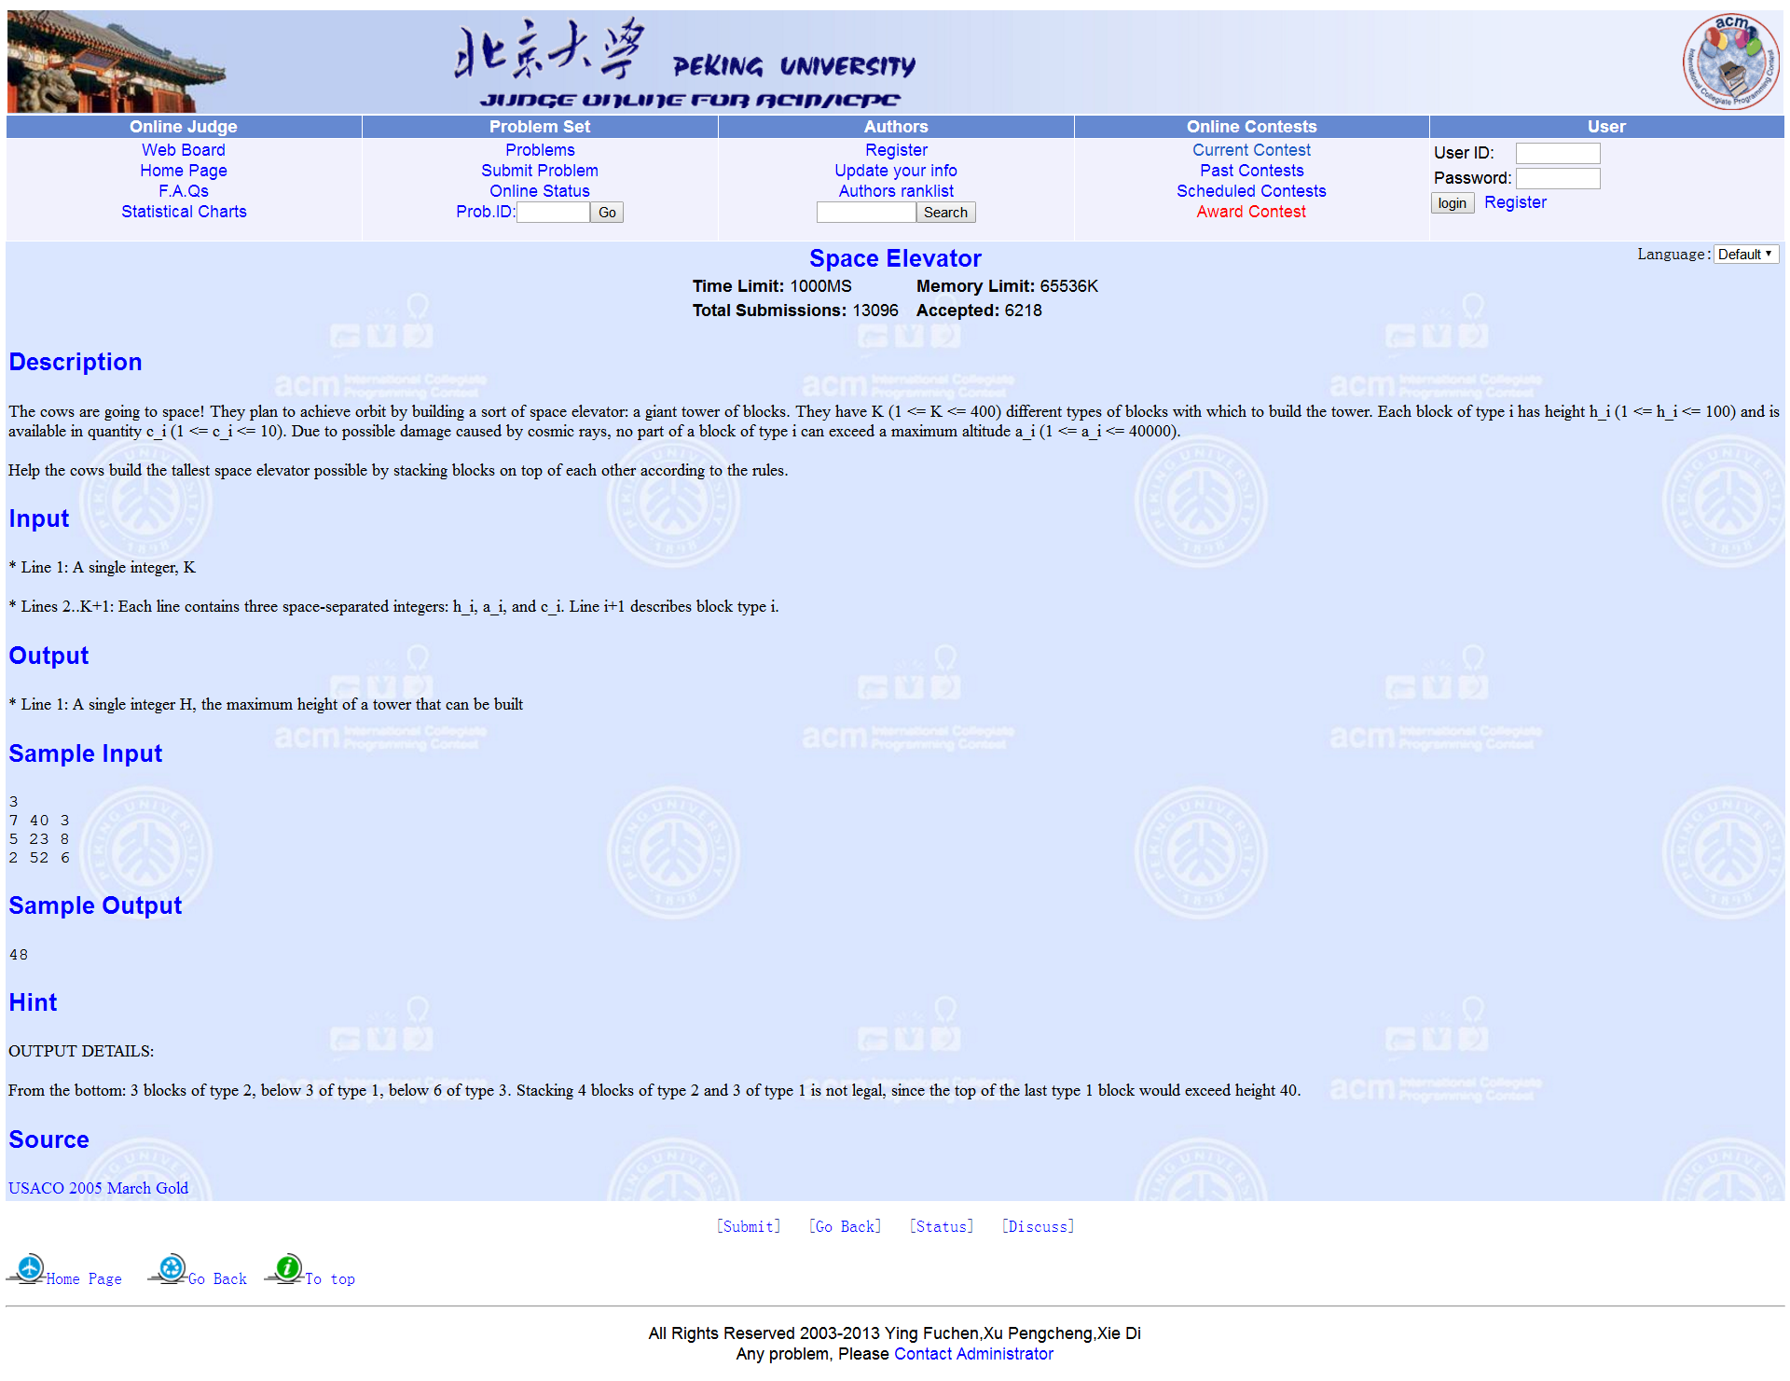
Task: Open the [Status] link
Action: 942,1226
